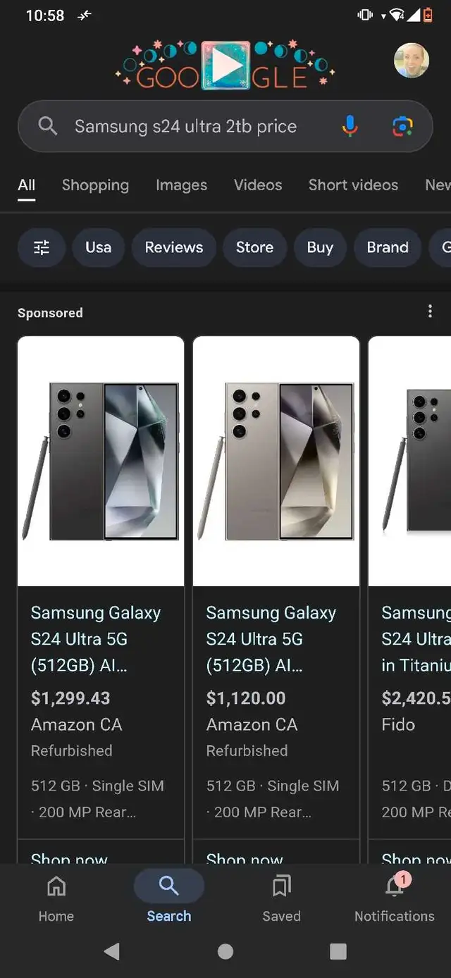
Task: Tap the search query text field
Action: pos(186,127)
